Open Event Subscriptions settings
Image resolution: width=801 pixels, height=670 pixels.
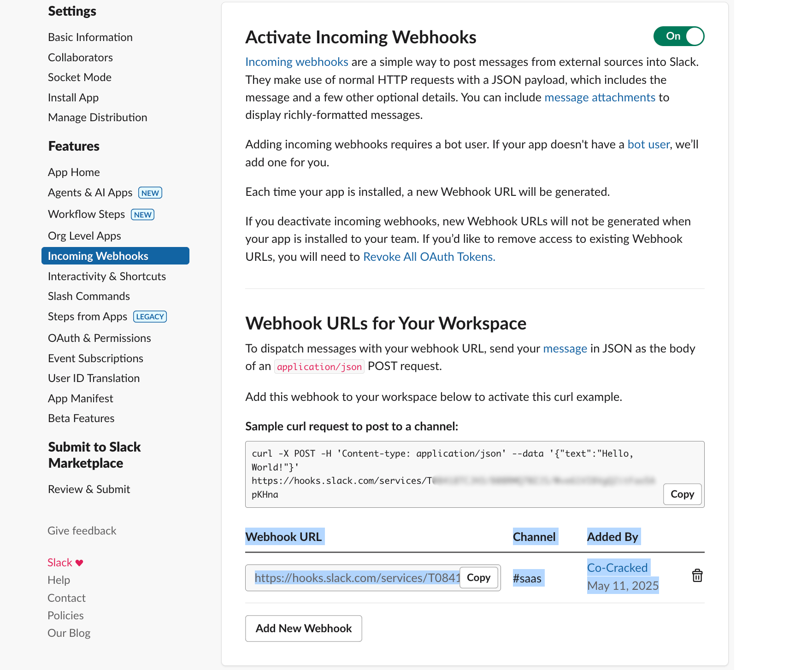[x=95, y=358]
